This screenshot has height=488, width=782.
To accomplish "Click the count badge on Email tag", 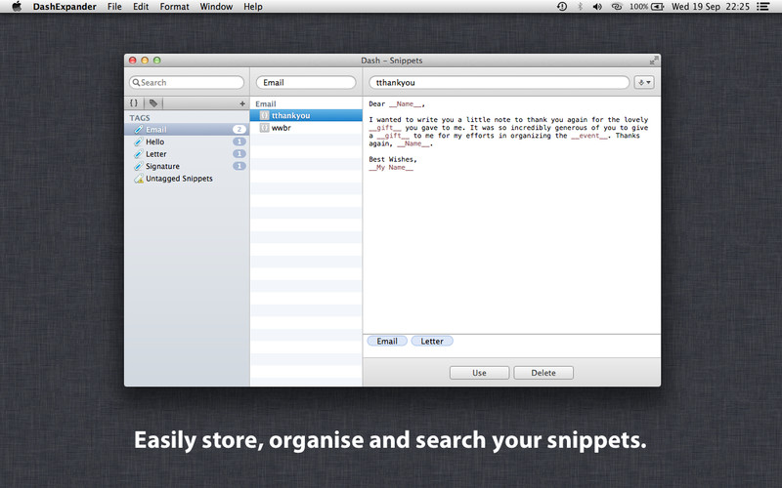I will click(x=239, y=130).
